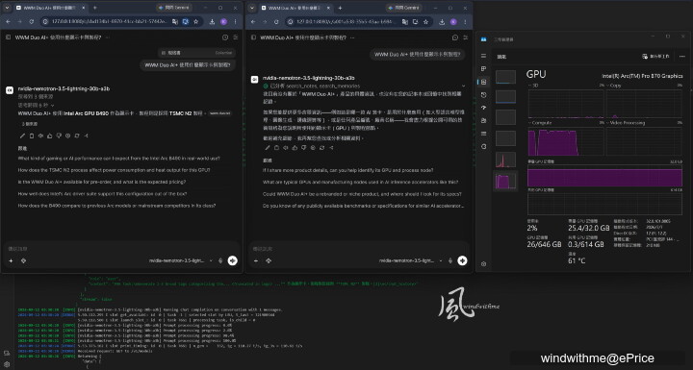Read aloud the left chat reply
This screenshot has height=370, width=693.
pos(40,136)
